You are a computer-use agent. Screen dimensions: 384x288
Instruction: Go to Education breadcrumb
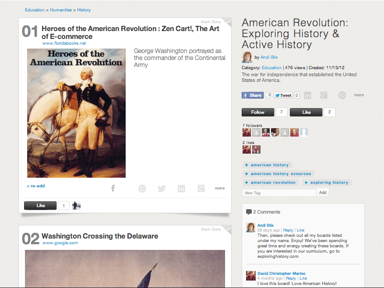35,10
